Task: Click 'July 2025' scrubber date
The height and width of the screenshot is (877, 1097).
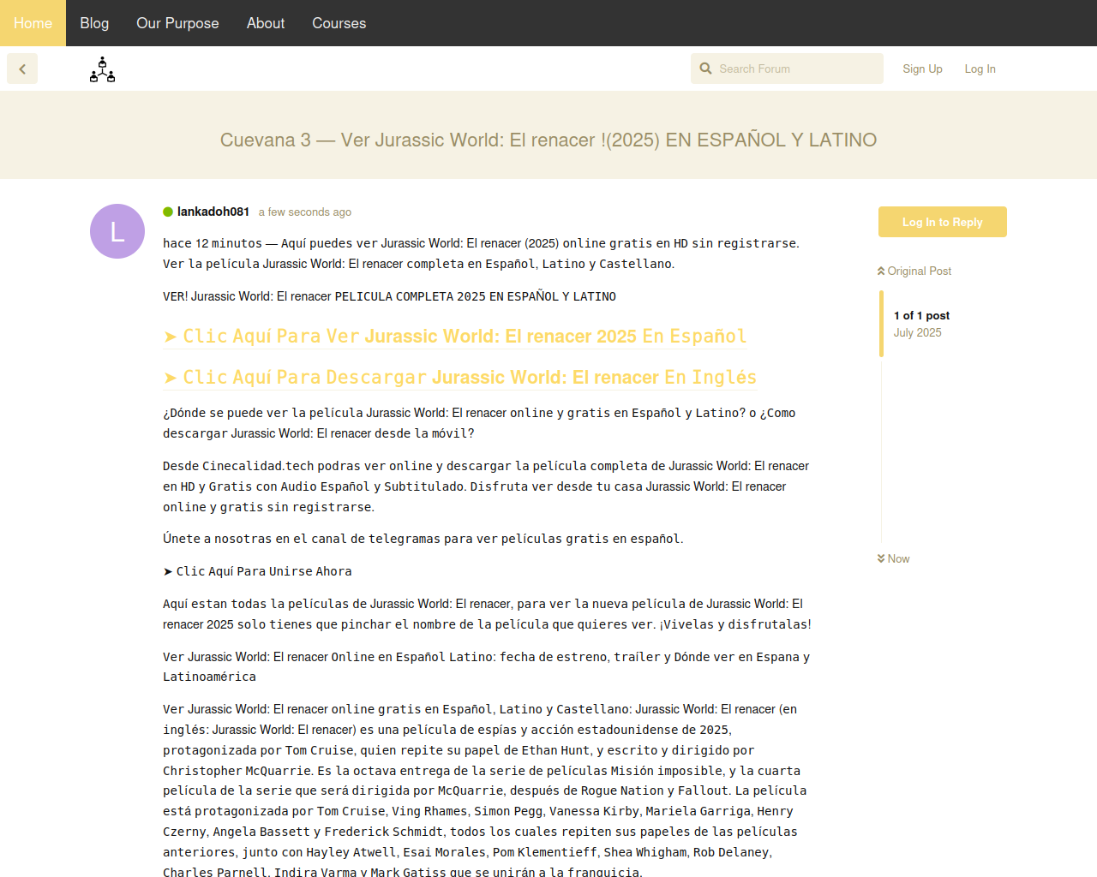Action: 917,332
